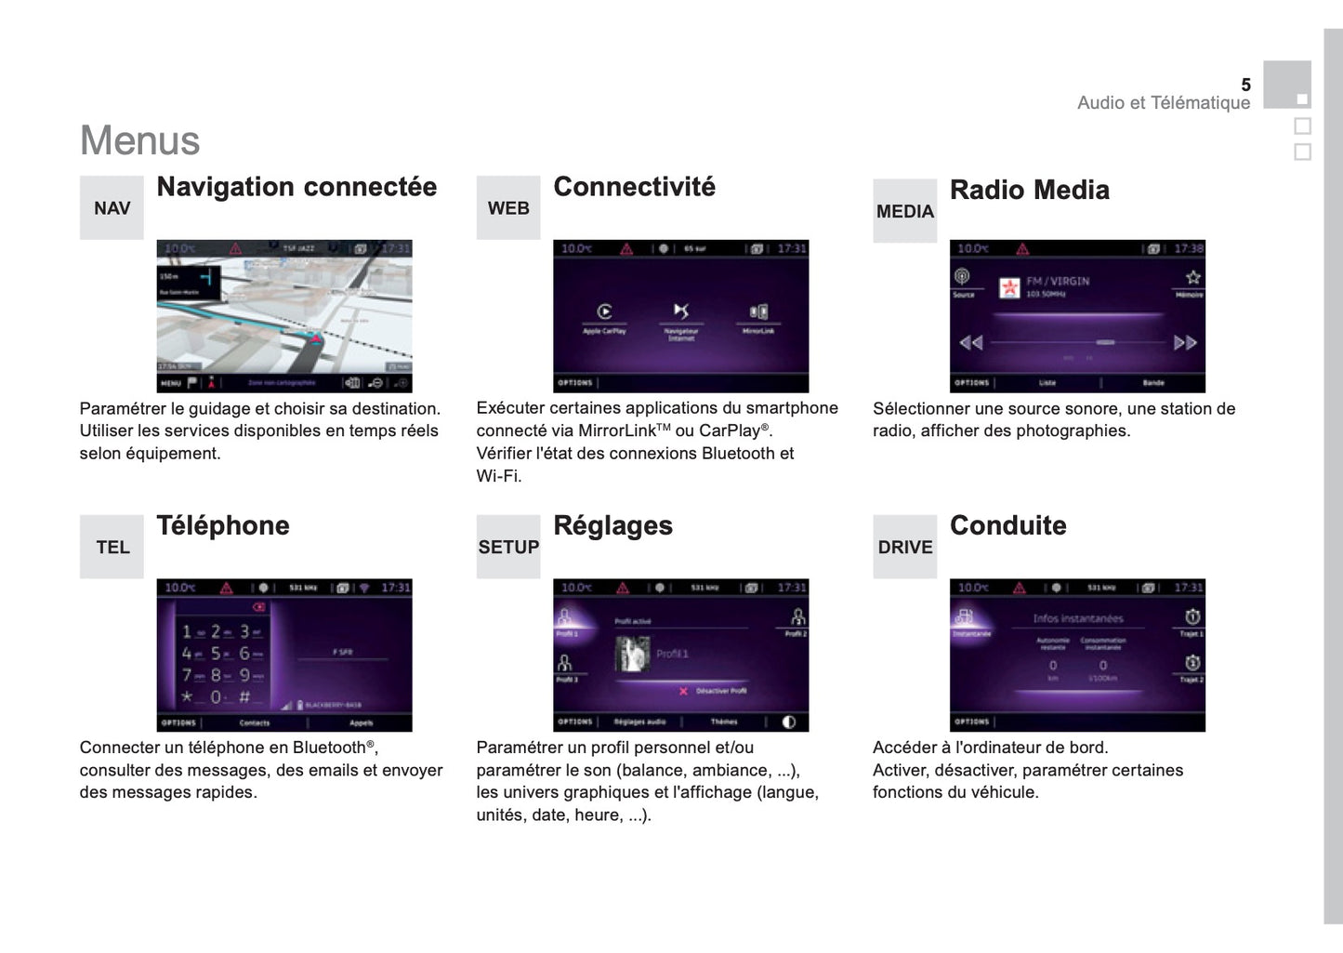Open OPTIONS in the Connectivité screen
The width and height of the screenshot is (1343, 953).
[x=575, y=382]
